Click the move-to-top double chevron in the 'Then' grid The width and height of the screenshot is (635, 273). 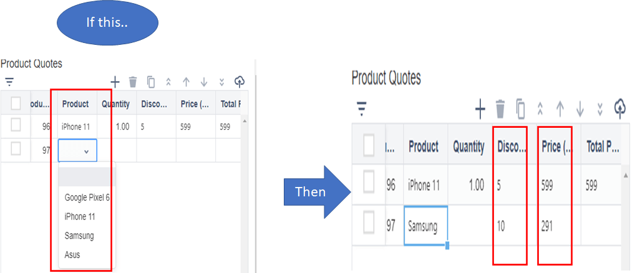click(540, 109)
